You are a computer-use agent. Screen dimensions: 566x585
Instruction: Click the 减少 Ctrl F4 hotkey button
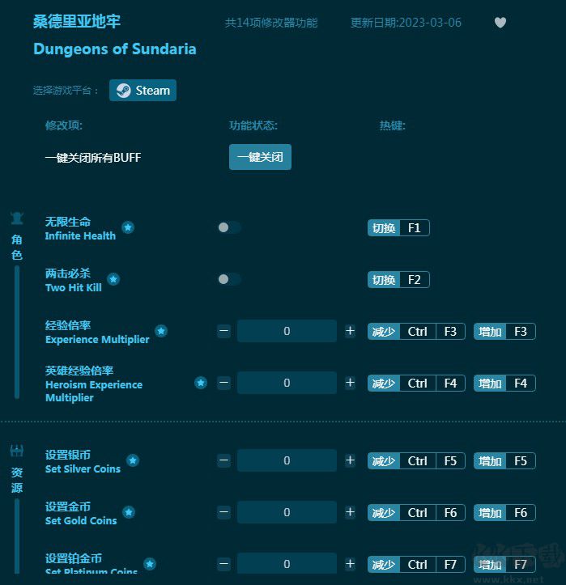(x=416, y=384)
